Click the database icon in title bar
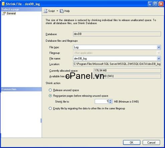The width and height of the screenshot is (165, 148). click(3, 4)
